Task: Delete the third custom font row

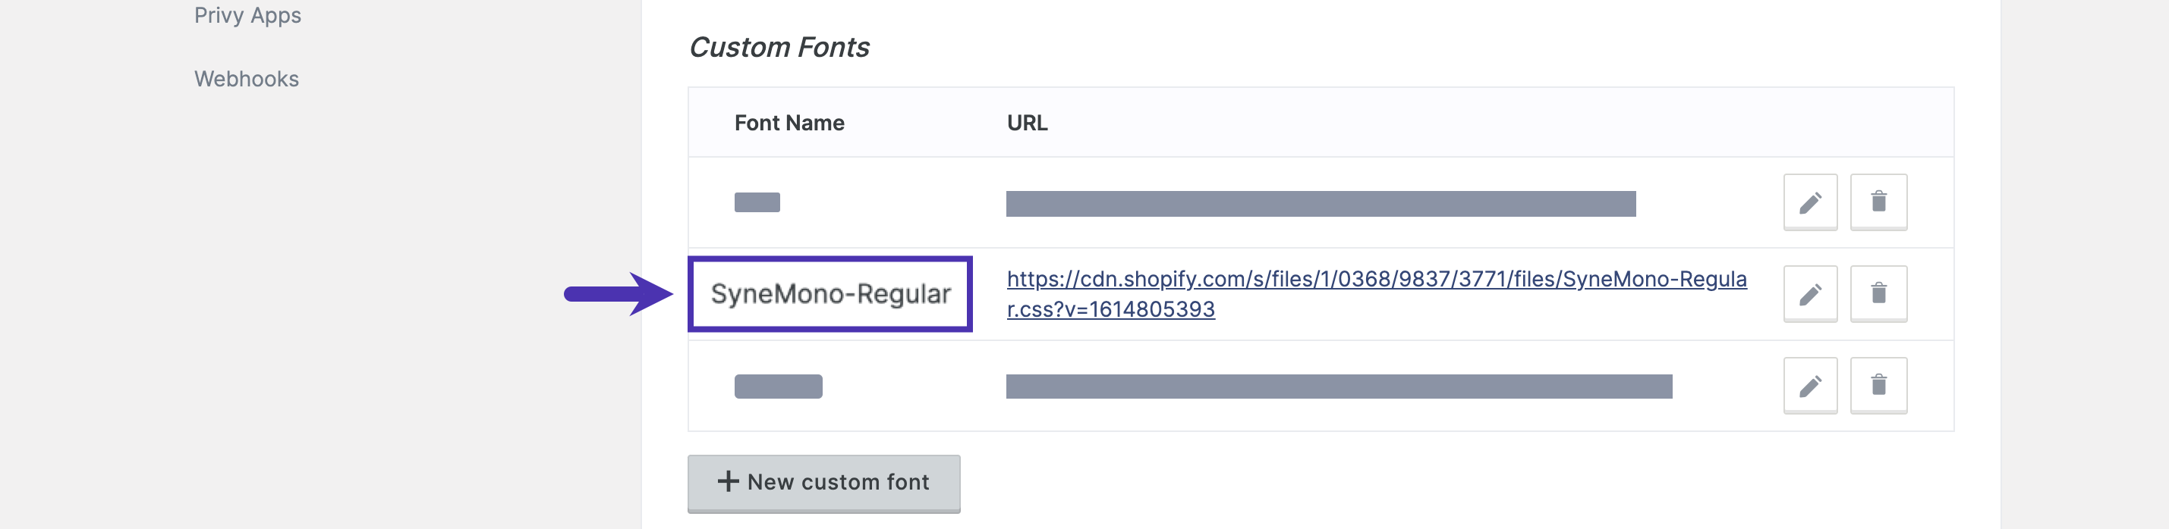Action: point(1878,385)
